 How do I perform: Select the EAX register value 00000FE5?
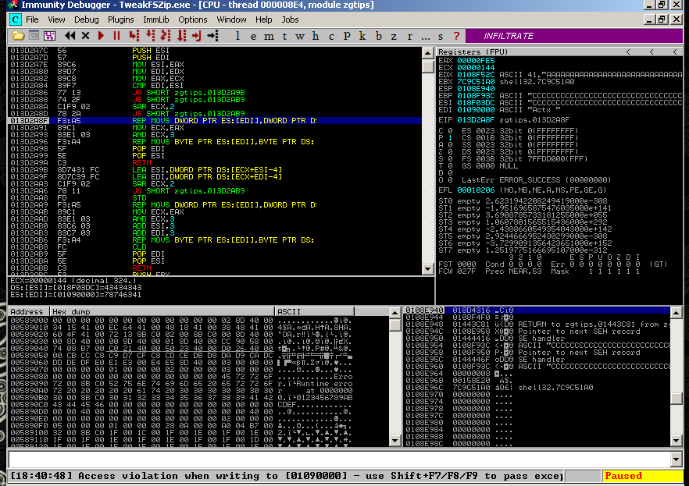point(476,61)
